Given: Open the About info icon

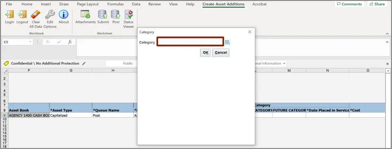Looking at the screenshot, I should click(64, 15).
